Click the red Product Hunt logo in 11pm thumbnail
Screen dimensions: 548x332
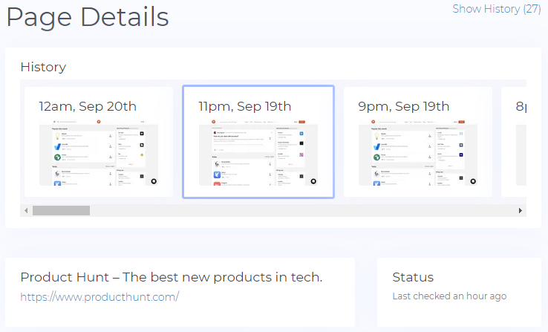click(214, 121)
